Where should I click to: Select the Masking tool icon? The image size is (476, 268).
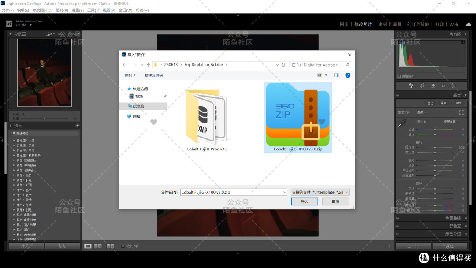click(x=453, y=86)
